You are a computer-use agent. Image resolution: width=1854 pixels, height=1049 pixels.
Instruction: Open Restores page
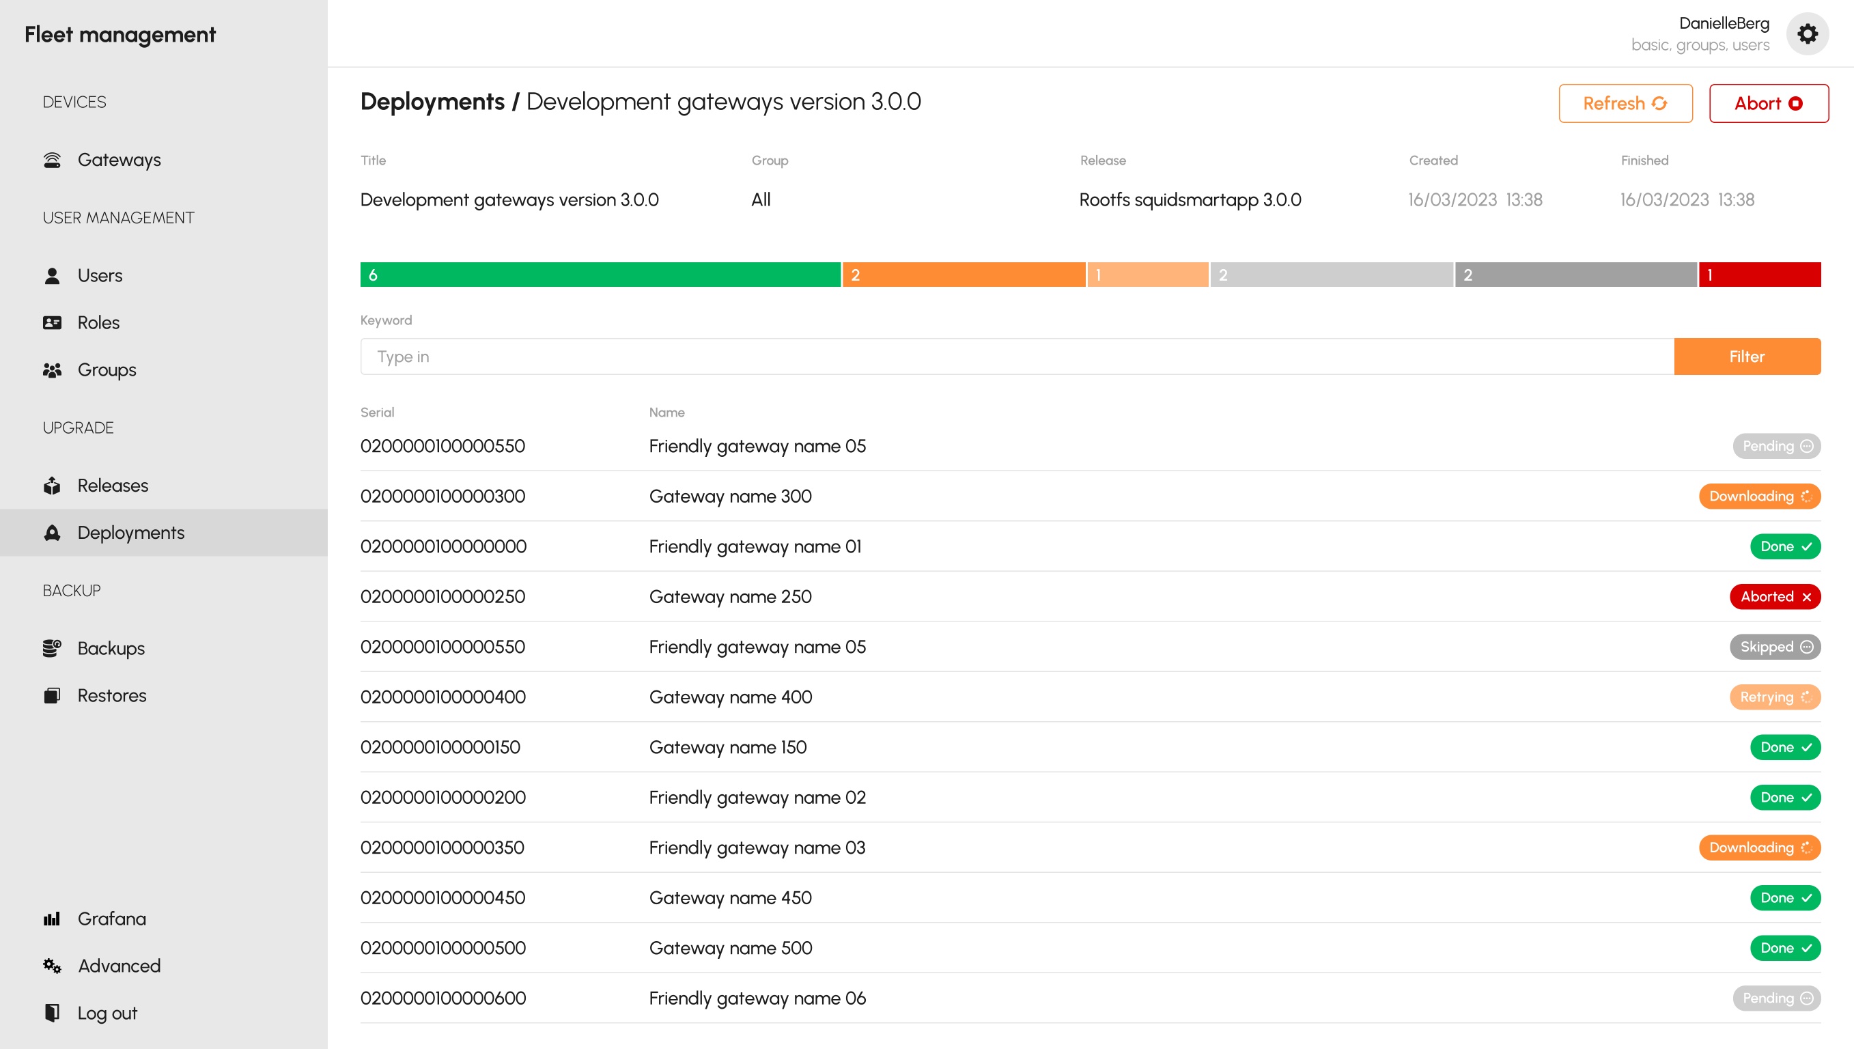point(111,696)
